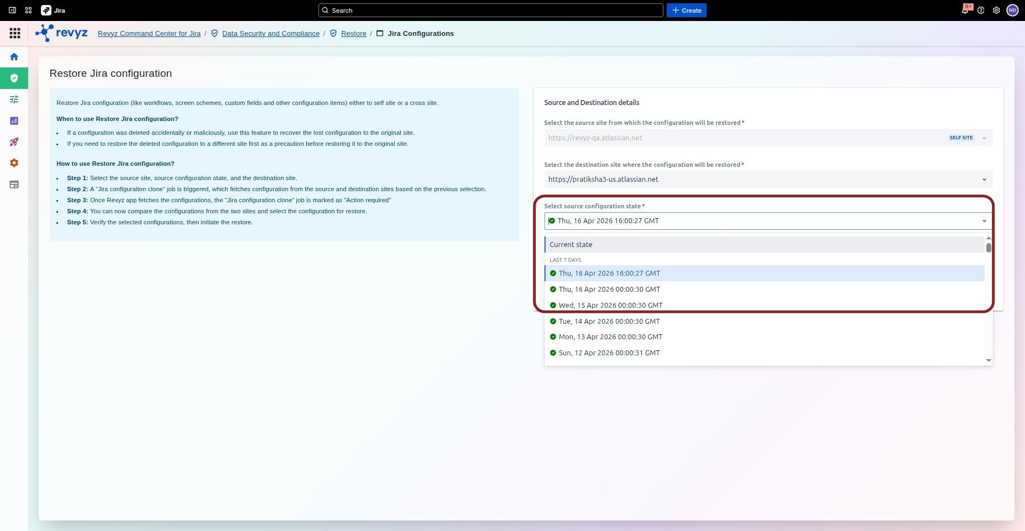
Task: Toggle the Jira sidebar panel icon
Action: 12,10
